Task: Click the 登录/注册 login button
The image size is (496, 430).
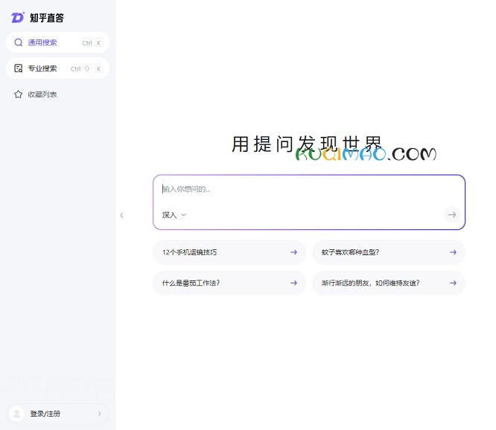Action: tap(57, 414)
